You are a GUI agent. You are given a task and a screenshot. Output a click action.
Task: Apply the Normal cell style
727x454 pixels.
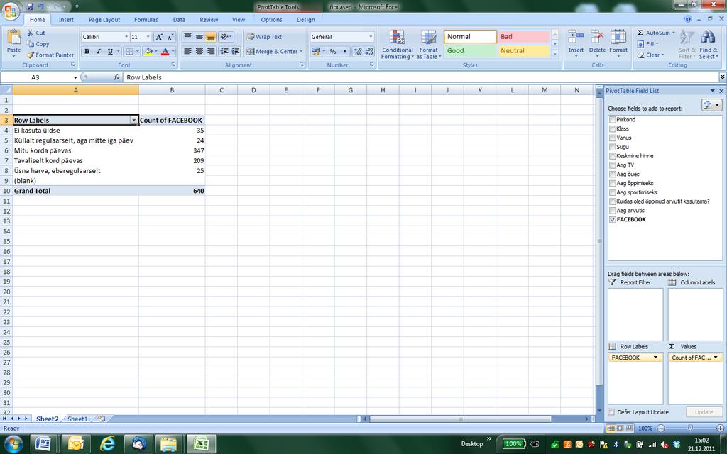[470, 37]
